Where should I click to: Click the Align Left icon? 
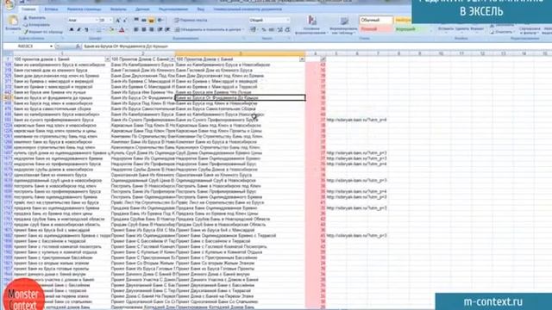click(x=136, y=29)
